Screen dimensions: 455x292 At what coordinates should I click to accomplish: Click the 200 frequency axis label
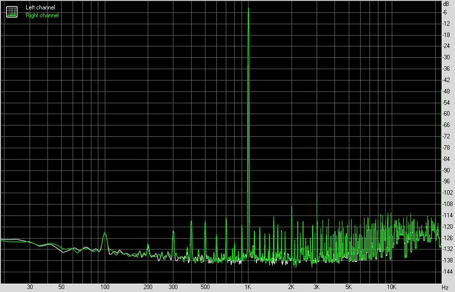point(148,287)
